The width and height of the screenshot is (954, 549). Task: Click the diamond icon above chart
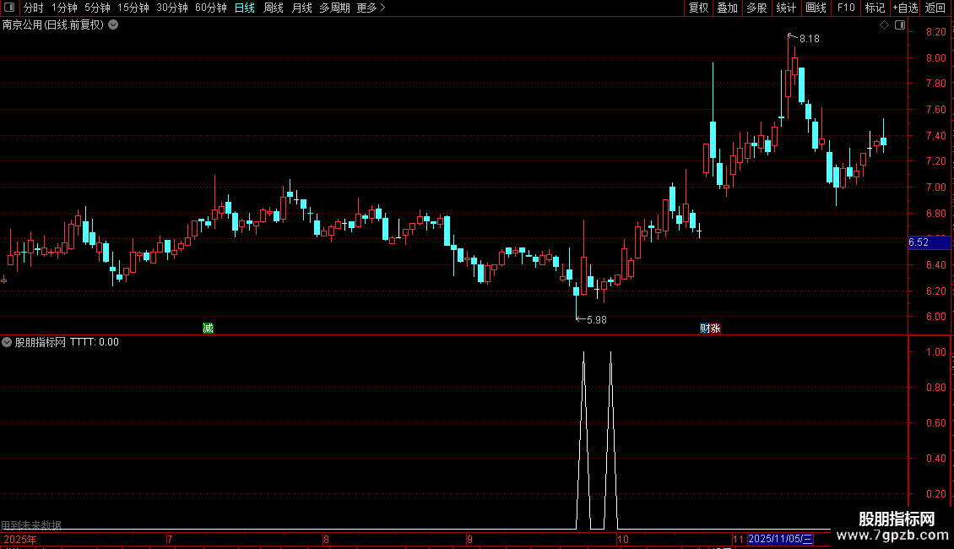pyautogui.click(x=884, y=25)
